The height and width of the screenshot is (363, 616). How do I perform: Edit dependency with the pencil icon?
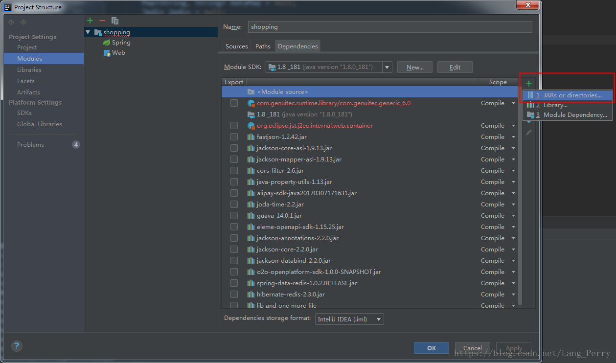click(x=528, y=133)
